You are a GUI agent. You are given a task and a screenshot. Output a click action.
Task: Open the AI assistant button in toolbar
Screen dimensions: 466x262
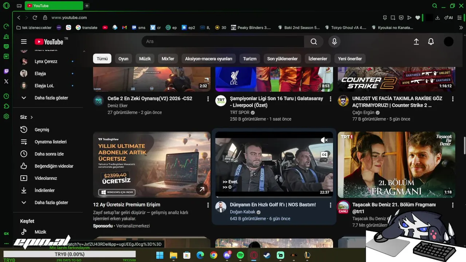(x=449, y=17)
